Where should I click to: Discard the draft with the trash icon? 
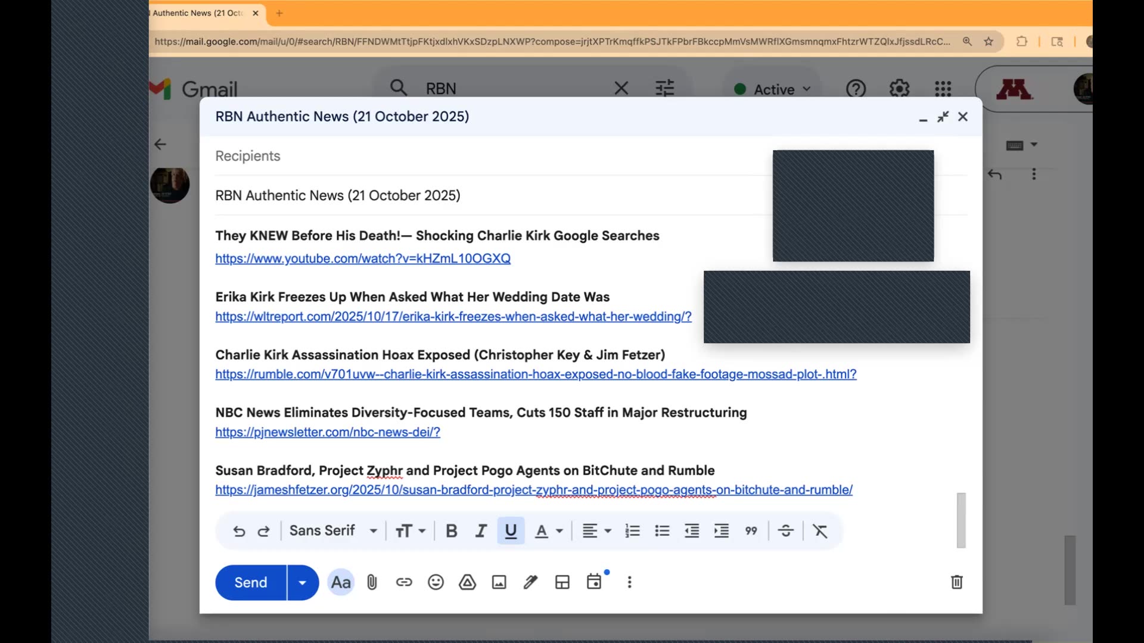pyautogui.click(x=956, y=582)
